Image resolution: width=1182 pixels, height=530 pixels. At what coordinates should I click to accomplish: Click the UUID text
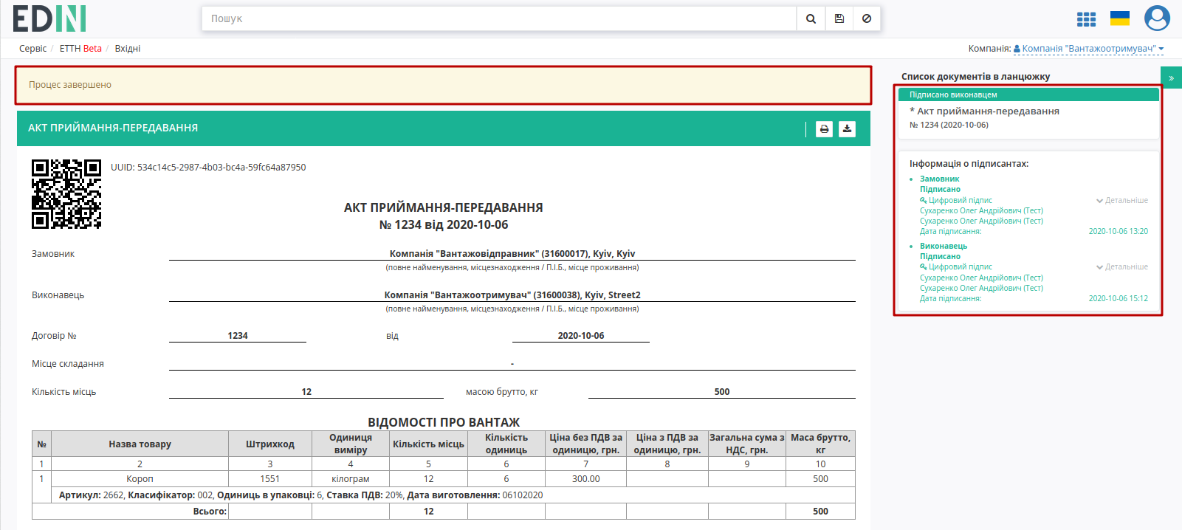[x=208, y=168]
